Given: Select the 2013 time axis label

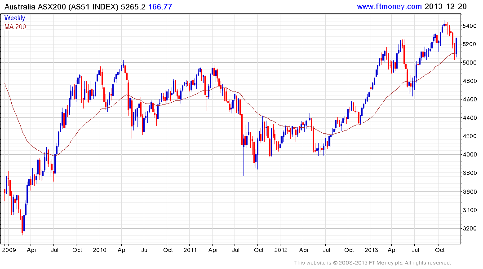Looking at the screenshot, I should pos(371,250).
